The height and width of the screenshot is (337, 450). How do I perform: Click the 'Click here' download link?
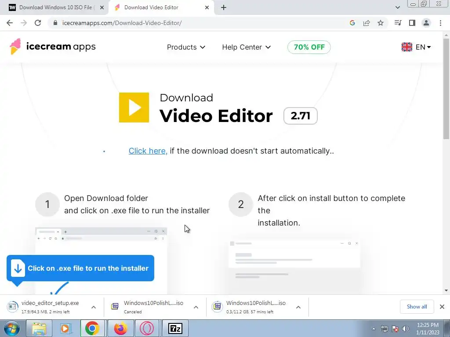(148, 151)
